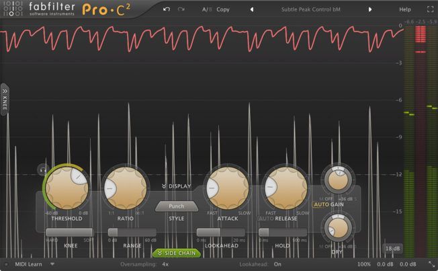
Task: Open the MIDI Learn dropdown arrow
Action: 52,264
